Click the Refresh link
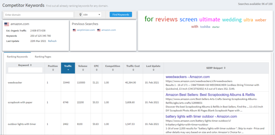This screenshot has width=275, height=135. pos(52,41)
